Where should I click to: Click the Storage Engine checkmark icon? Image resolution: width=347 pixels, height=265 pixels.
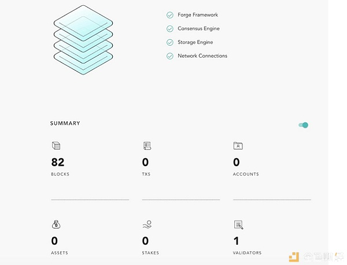tap(169, 42)
